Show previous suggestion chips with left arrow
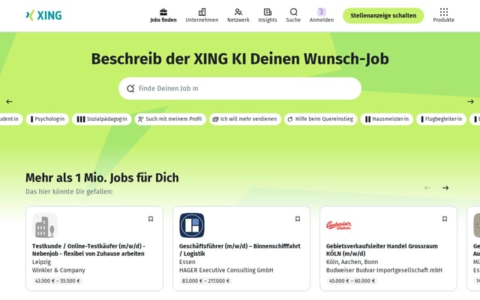The width and height of the screenshot is (480, 300). 10,102
